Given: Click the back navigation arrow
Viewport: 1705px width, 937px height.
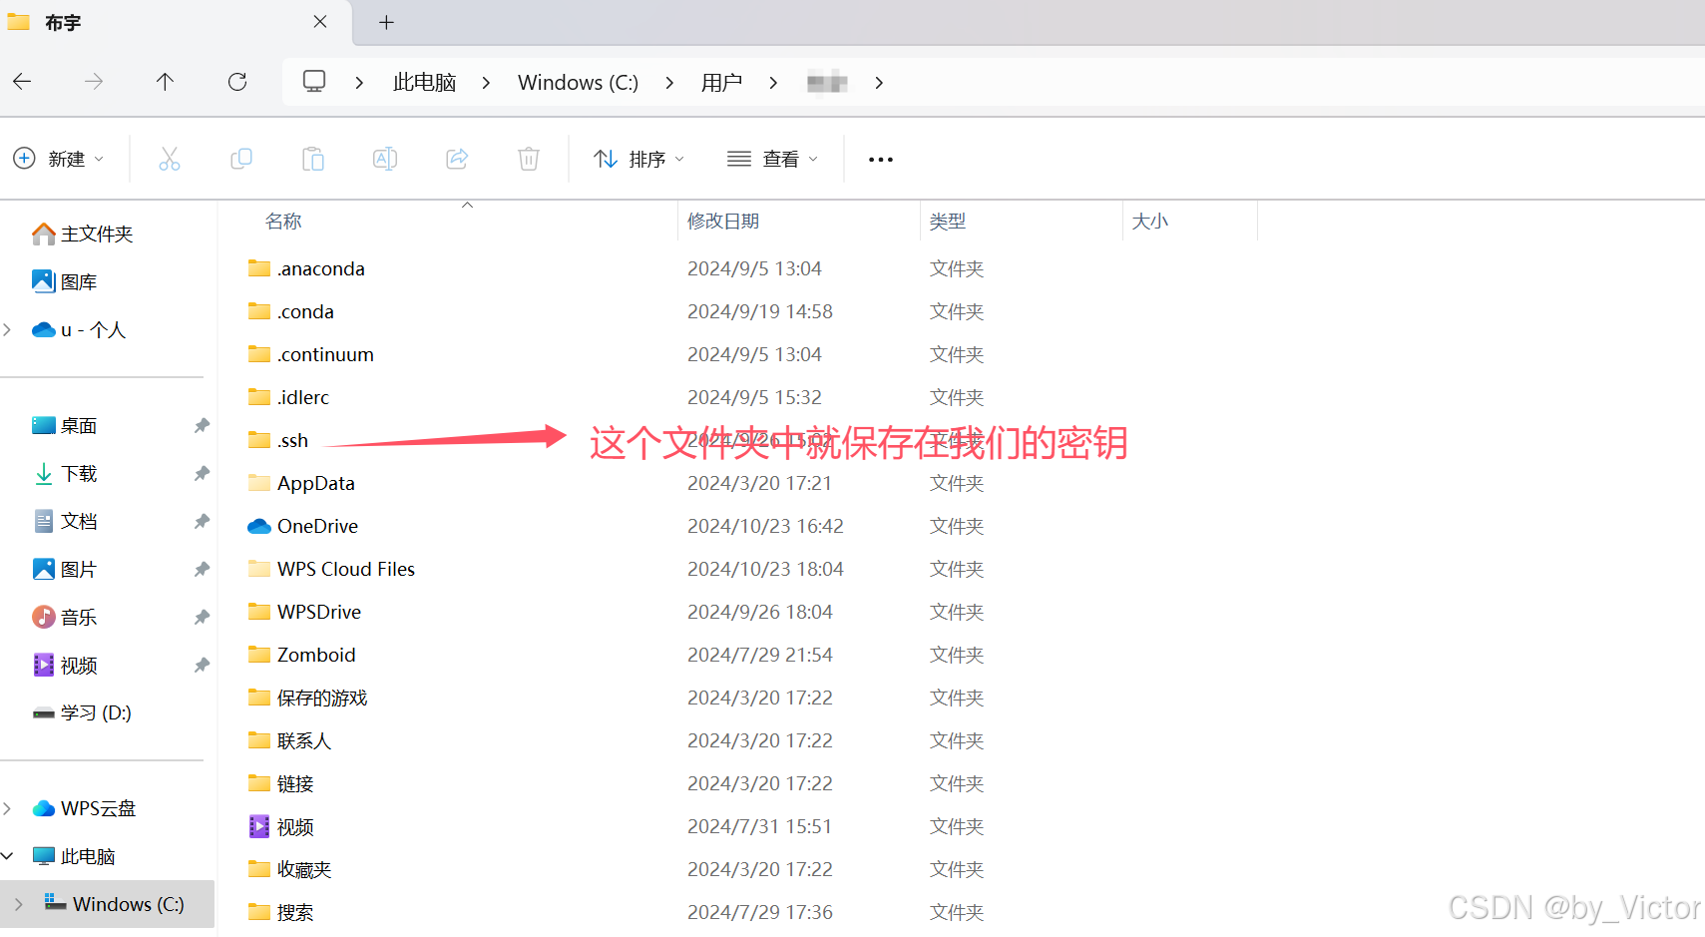Looking at the screenshot, I should pyautogui.click(x=22, y=82).
